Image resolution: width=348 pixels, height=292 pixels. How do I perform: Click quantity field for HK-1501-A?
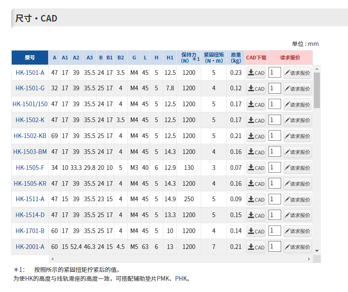pyautogui.click(x=275, y=72)
